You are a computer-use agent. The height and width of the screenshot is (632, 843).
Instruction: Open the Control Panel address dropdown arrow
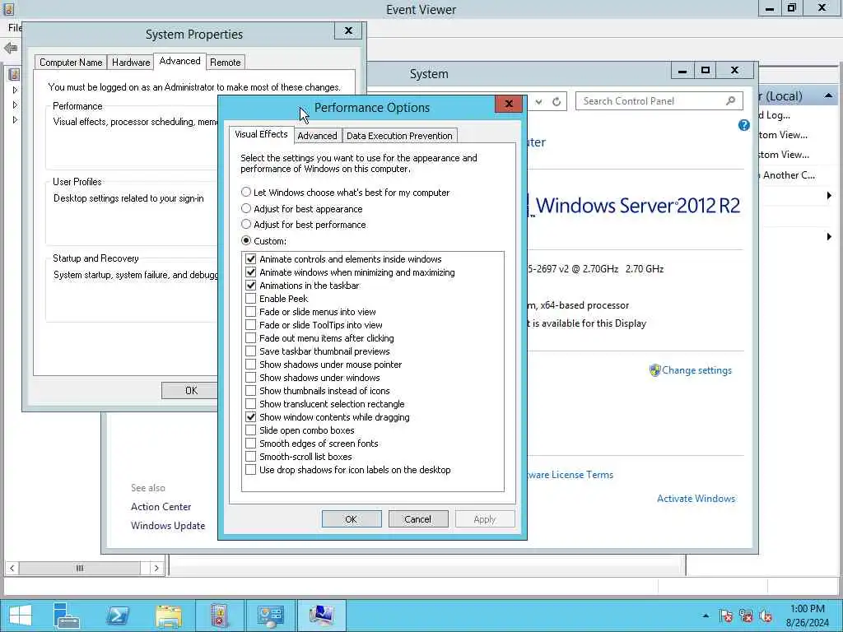538,101
